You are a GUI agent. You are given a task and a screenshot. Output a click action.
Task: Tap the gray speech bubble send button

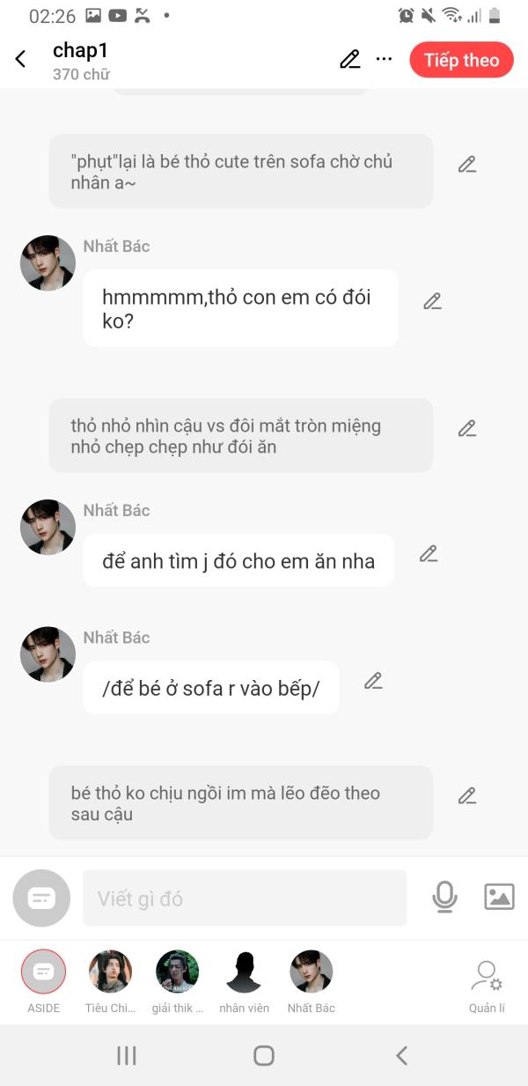[41, 898]
